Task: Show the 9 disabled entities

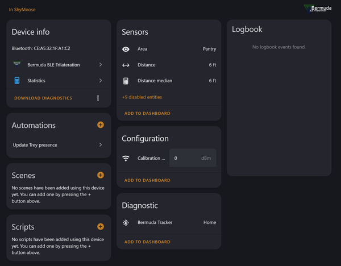Action: pyautogui.click(x=142, y=97)
